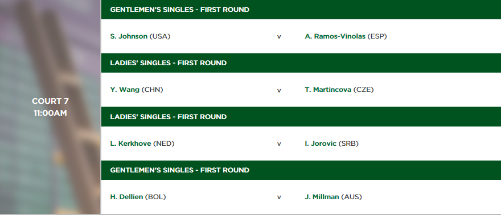501x215 pixels.
Task: Open T. Martincova player profile
Action: (x=328, y=90)
